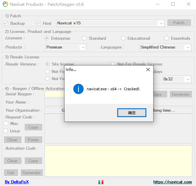Click the Exit button

pyautogui.click(x=11, y=173)
